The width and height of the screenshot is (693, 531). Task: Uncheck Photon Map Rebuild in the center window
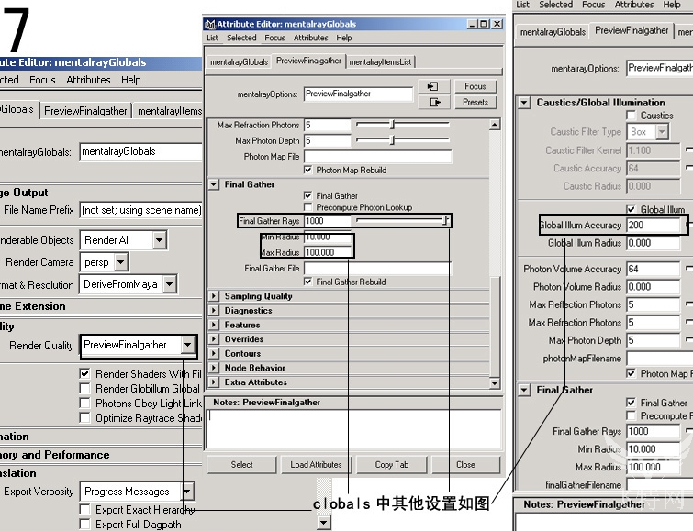308,170
